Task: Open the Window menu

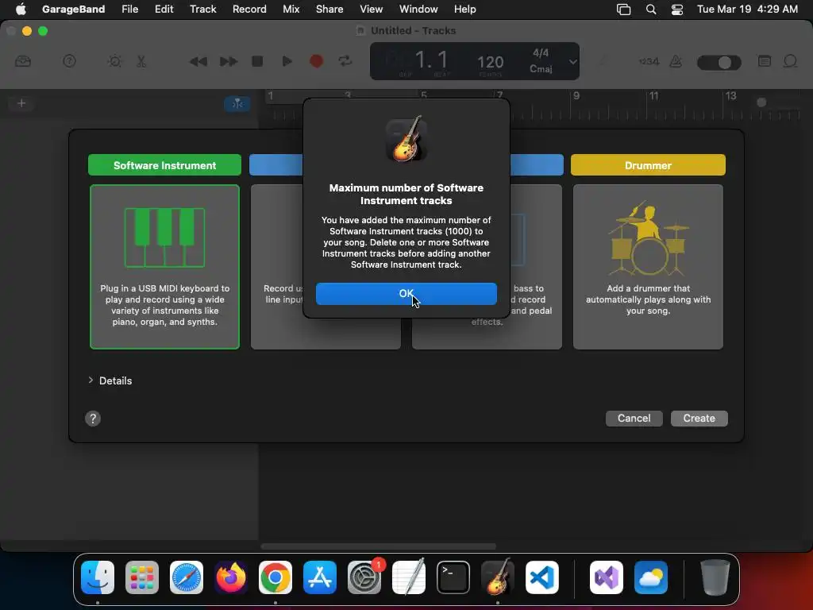Action: (418, 9)
